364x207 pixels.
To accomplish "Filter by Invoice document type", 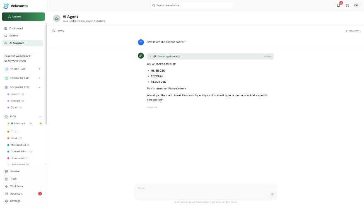I will [16, 94].
